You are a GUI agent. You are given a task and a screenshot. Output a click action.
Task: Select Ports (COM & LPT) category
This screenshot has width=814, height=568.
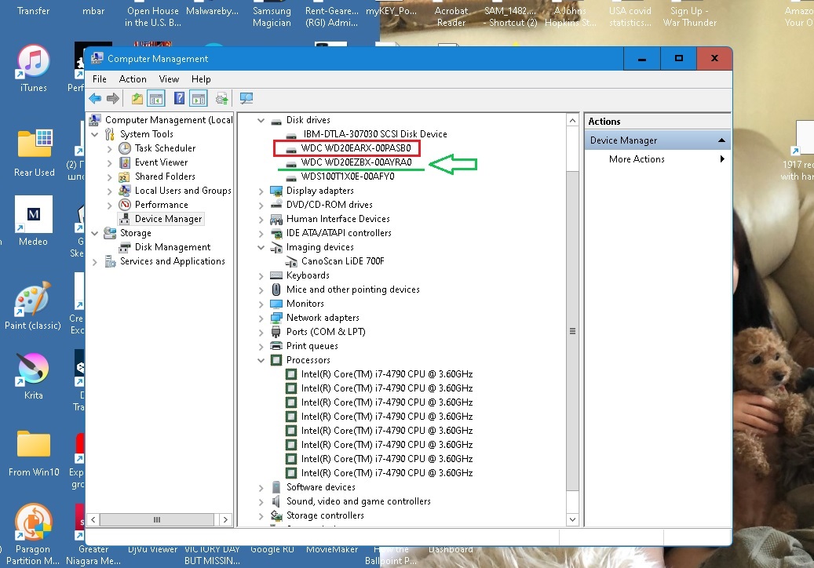point(326,331)
